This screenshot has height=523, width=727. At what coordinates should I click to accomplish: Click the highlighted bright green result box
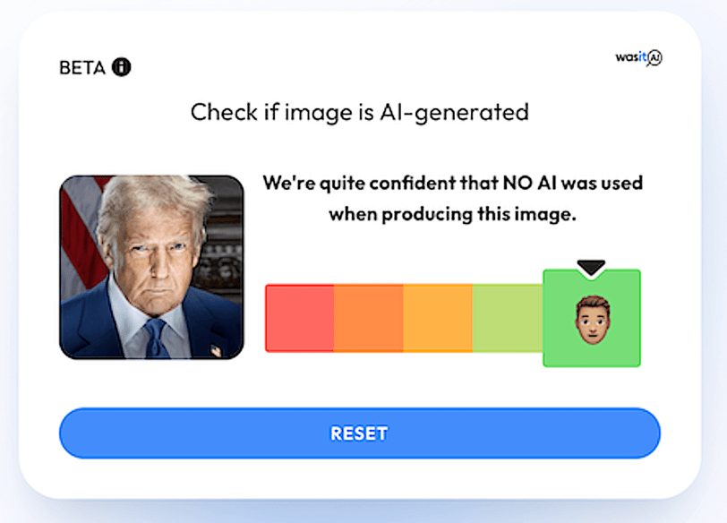[592, 318]
